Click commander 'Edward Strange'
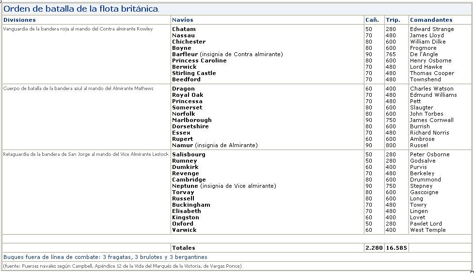474x273 pixels. tap(432, 29)
